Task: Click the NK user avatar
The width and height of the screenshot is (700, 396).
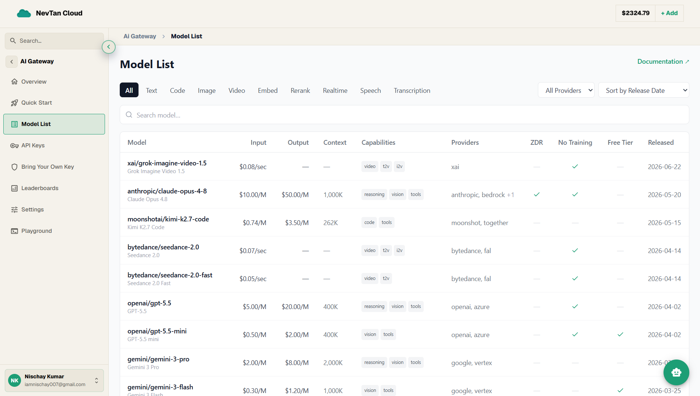Action: (15, 381)
